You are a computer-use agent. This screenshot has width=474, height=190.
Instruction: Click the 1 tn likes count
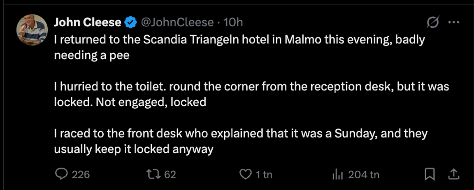click(264, 175)
